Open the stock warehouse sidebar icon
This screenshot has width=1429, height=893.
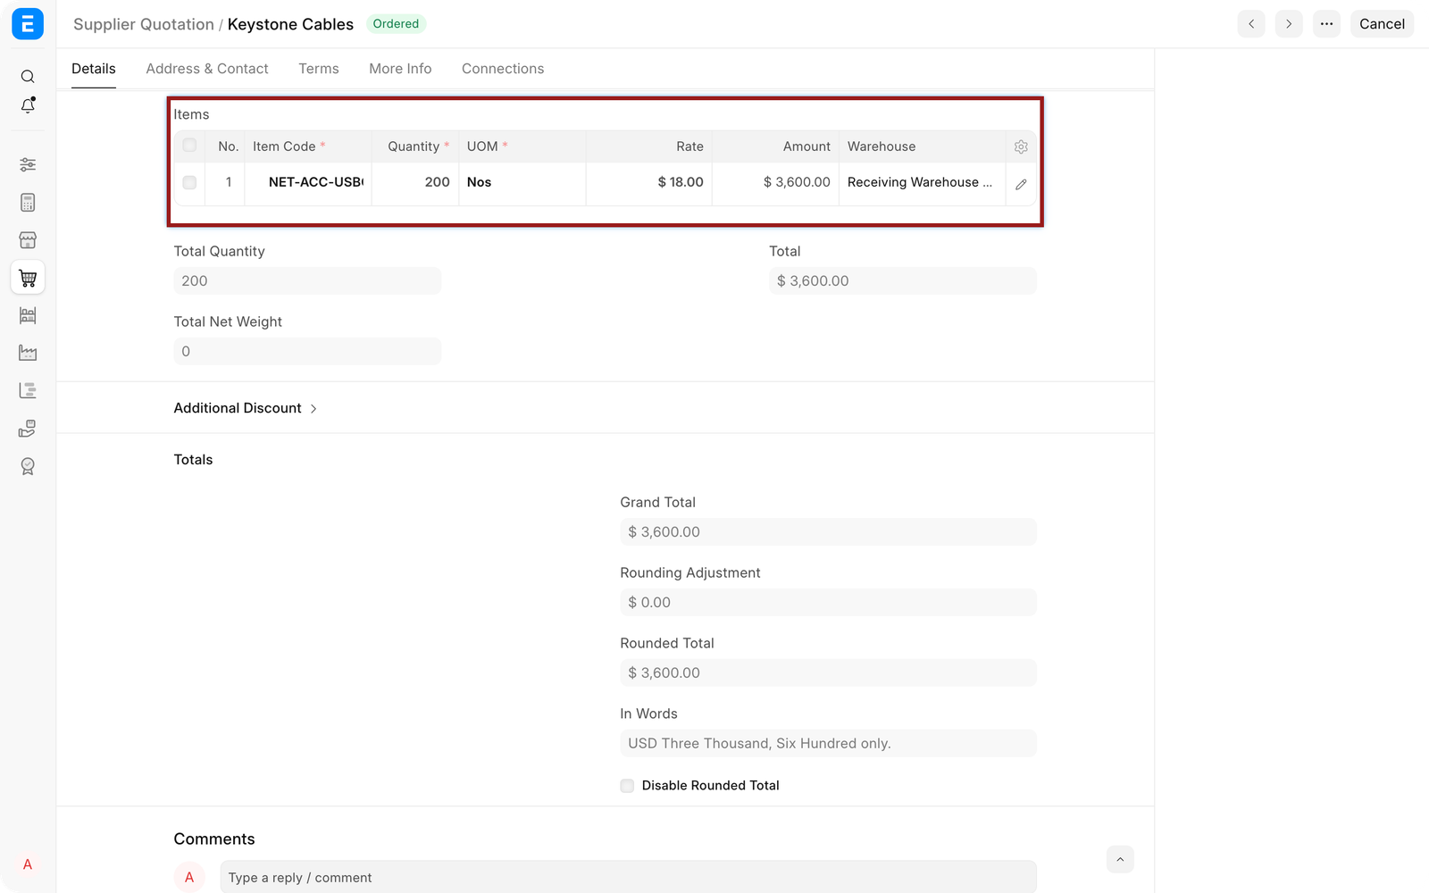(x=28, y=315)
